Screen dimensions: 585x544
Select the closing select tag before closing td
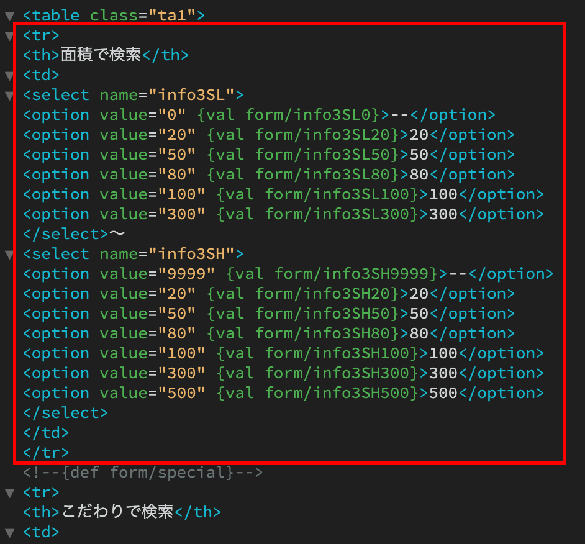point(65,413)
